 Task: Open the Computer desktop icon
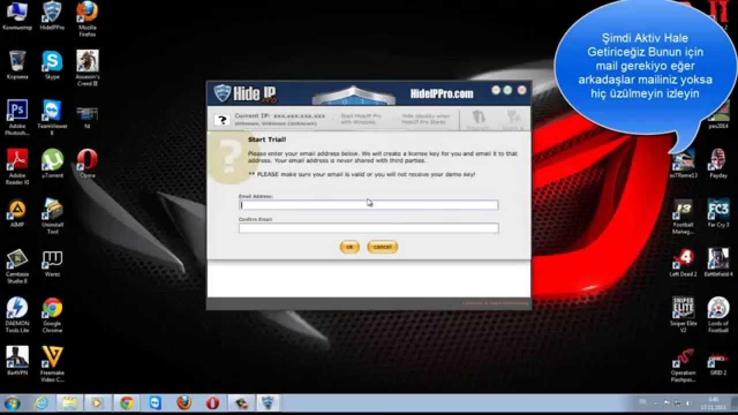pos(17,16)
